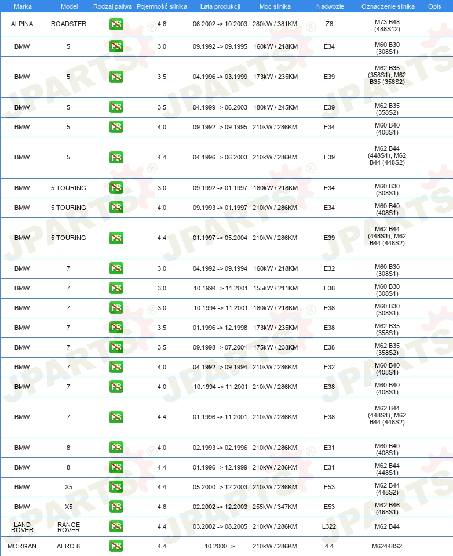
Task: Click the L322 body type cell
Action: click(329, 526)
